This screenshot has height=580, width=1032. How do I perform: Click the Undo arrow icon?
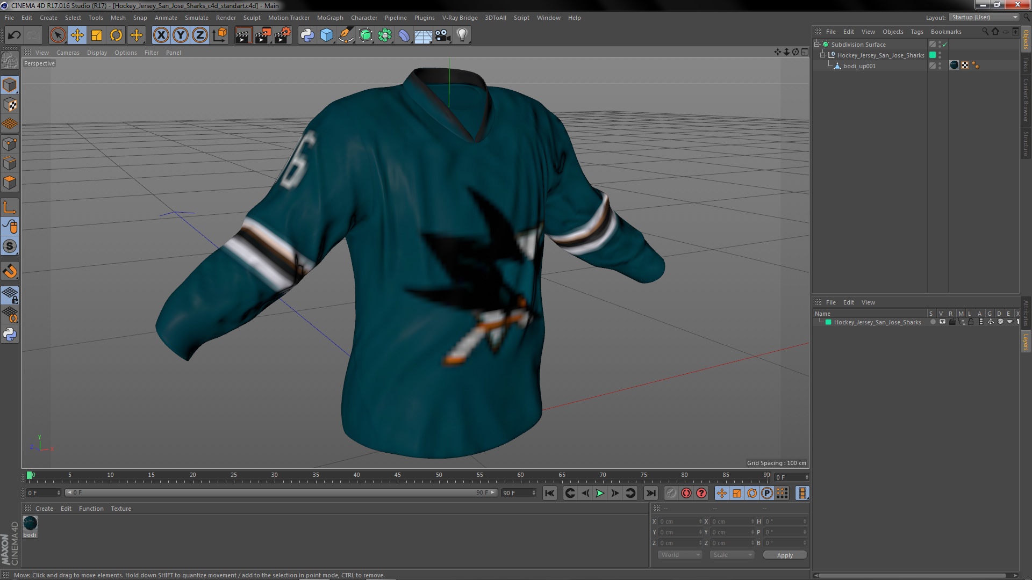click(x=14, y=35)
